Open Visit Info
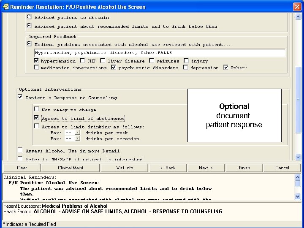The width and height of the screenshot is (304, 228). (x=125, y=168)
